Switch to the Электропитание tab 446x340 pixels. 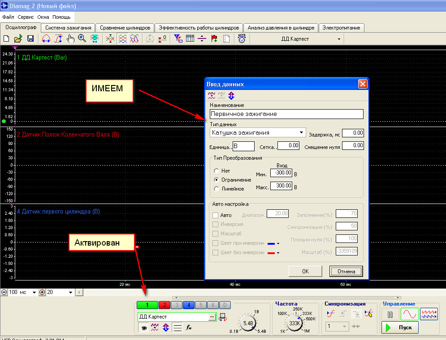[x=341, y=28]
